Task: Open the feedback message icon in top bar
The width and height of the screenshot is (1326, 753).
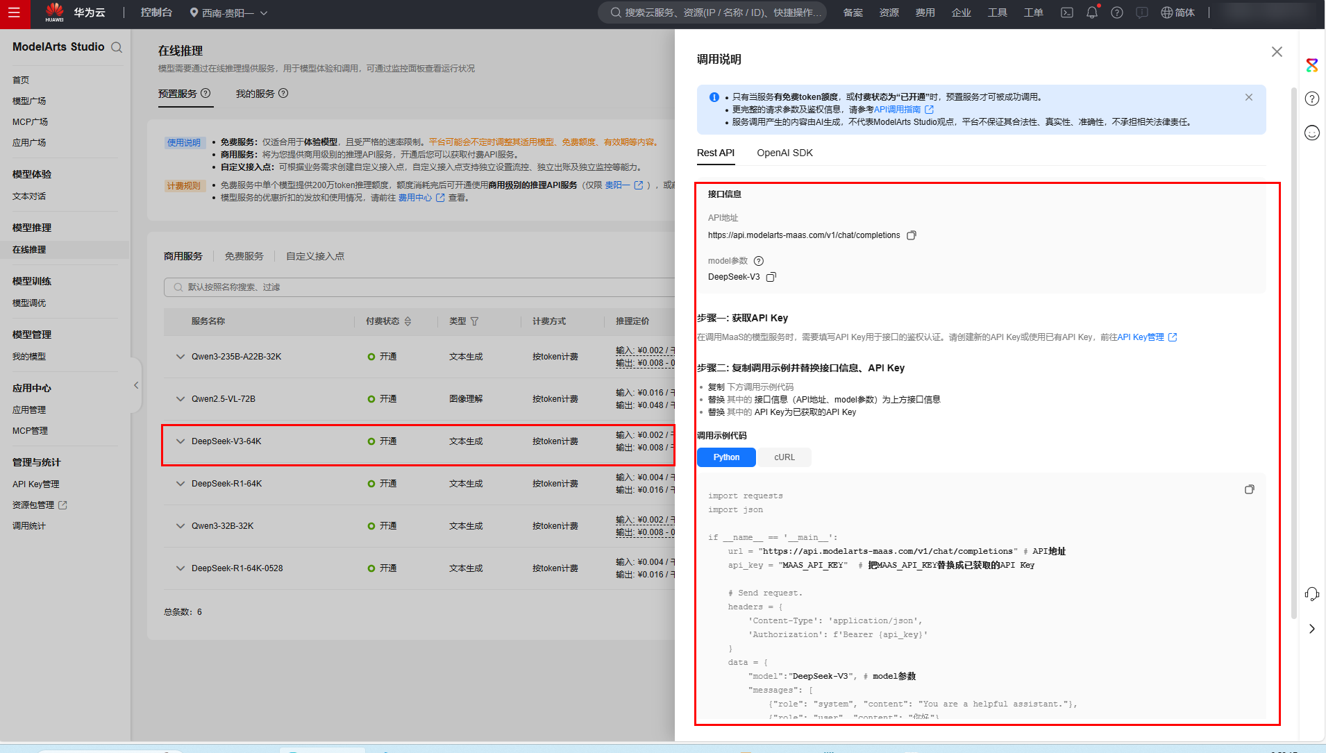Action: coord(1142,12)
